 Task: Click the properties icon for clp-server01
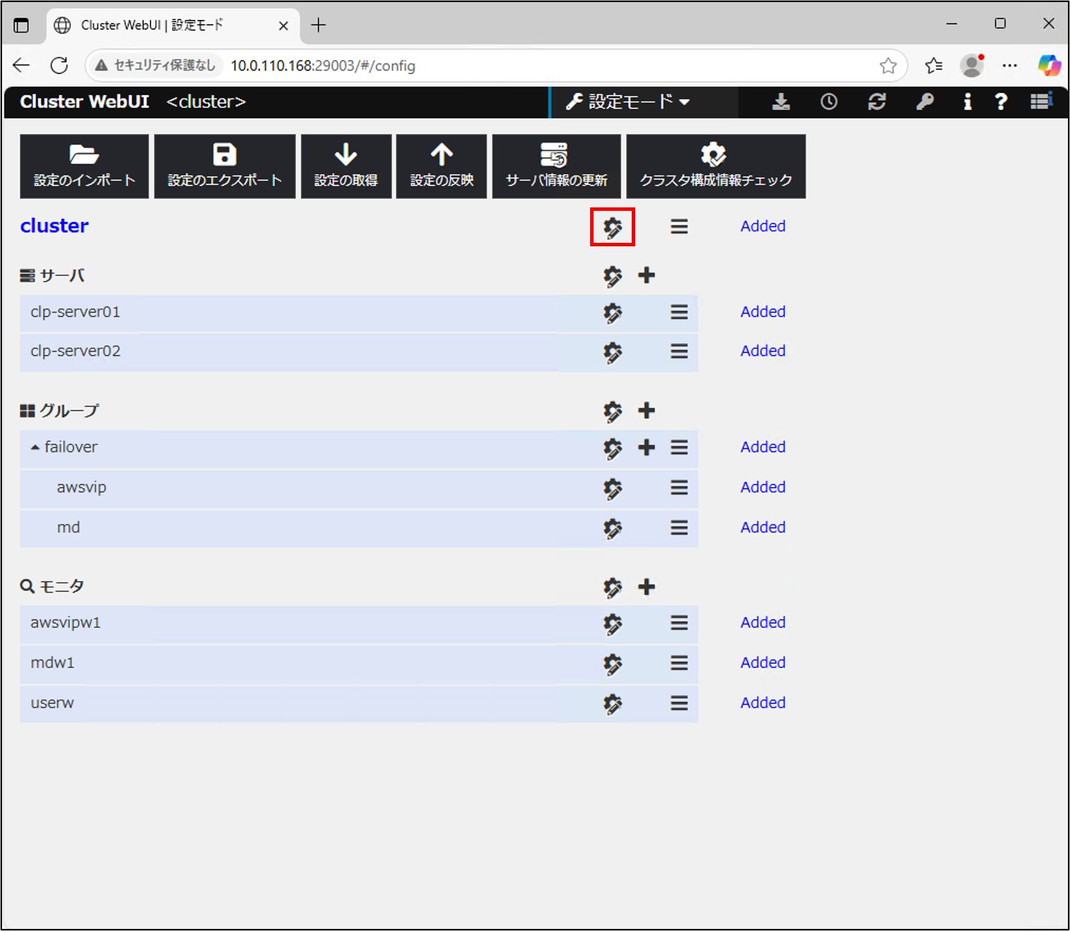tap(612, 312)
